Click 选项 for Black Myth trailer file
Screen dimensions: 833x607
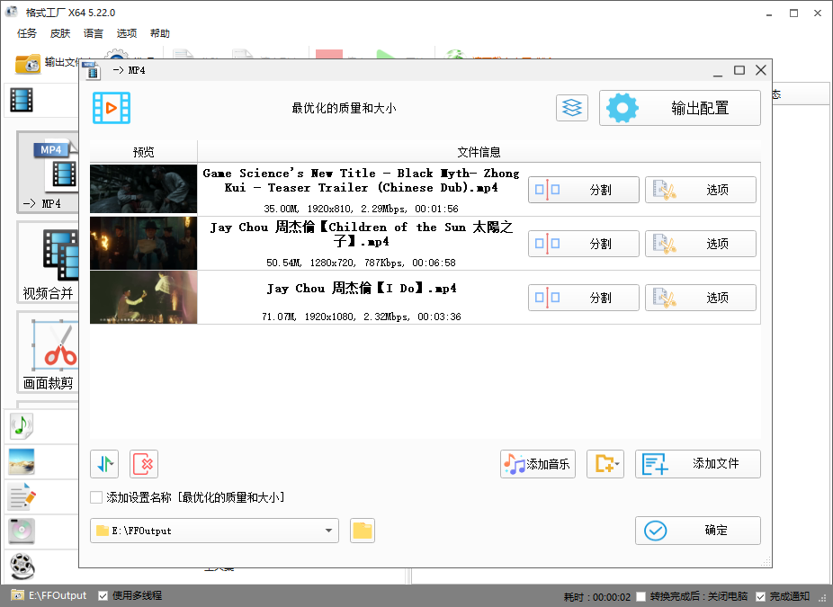(x=700, y=190)
